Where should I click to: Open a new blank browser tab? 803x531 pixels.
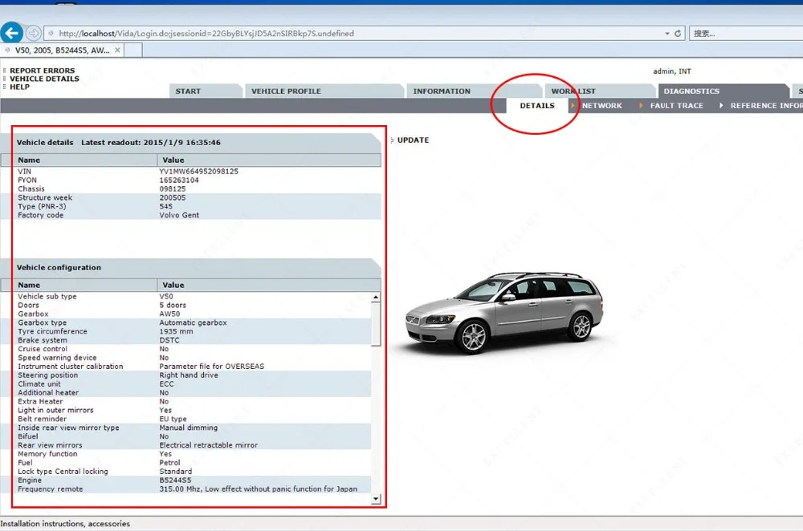pyautogui.click(x=133, y=51)
